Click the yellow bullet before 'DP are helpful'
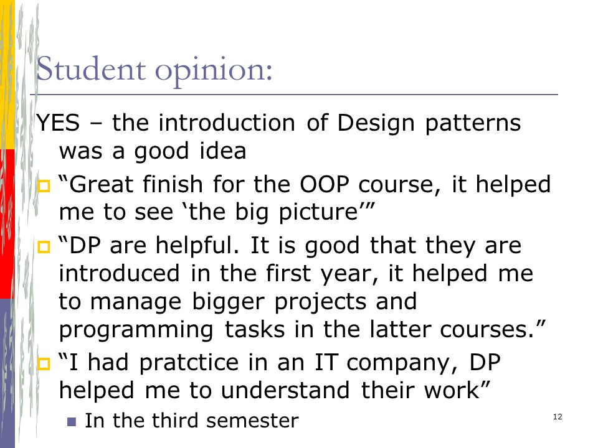Viewport: 598px width, 448px height. [x=44, y=247]
